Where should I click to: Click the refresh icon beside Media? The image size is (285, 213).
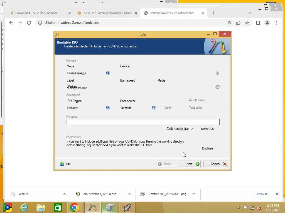(x=217, y=87)
